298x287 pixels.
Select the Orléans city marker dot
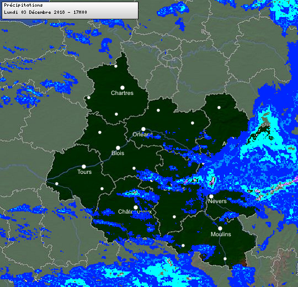(143, 129)
